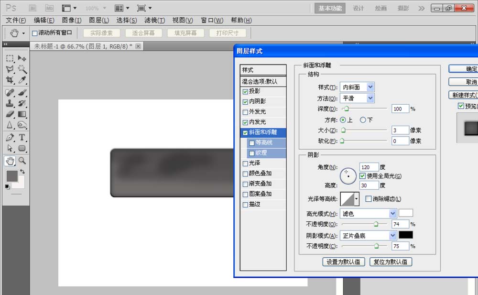478x295 pixels.
Task: Select the Clone Stamp tool
Action: coord(10,103)
